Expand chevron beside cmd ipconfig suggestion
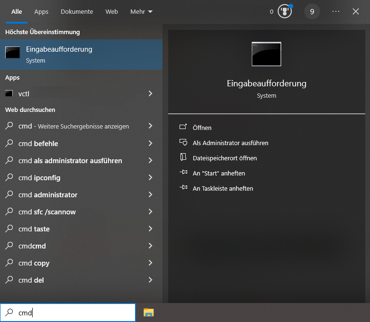This screenshot has height=322, width=370. 150,178
